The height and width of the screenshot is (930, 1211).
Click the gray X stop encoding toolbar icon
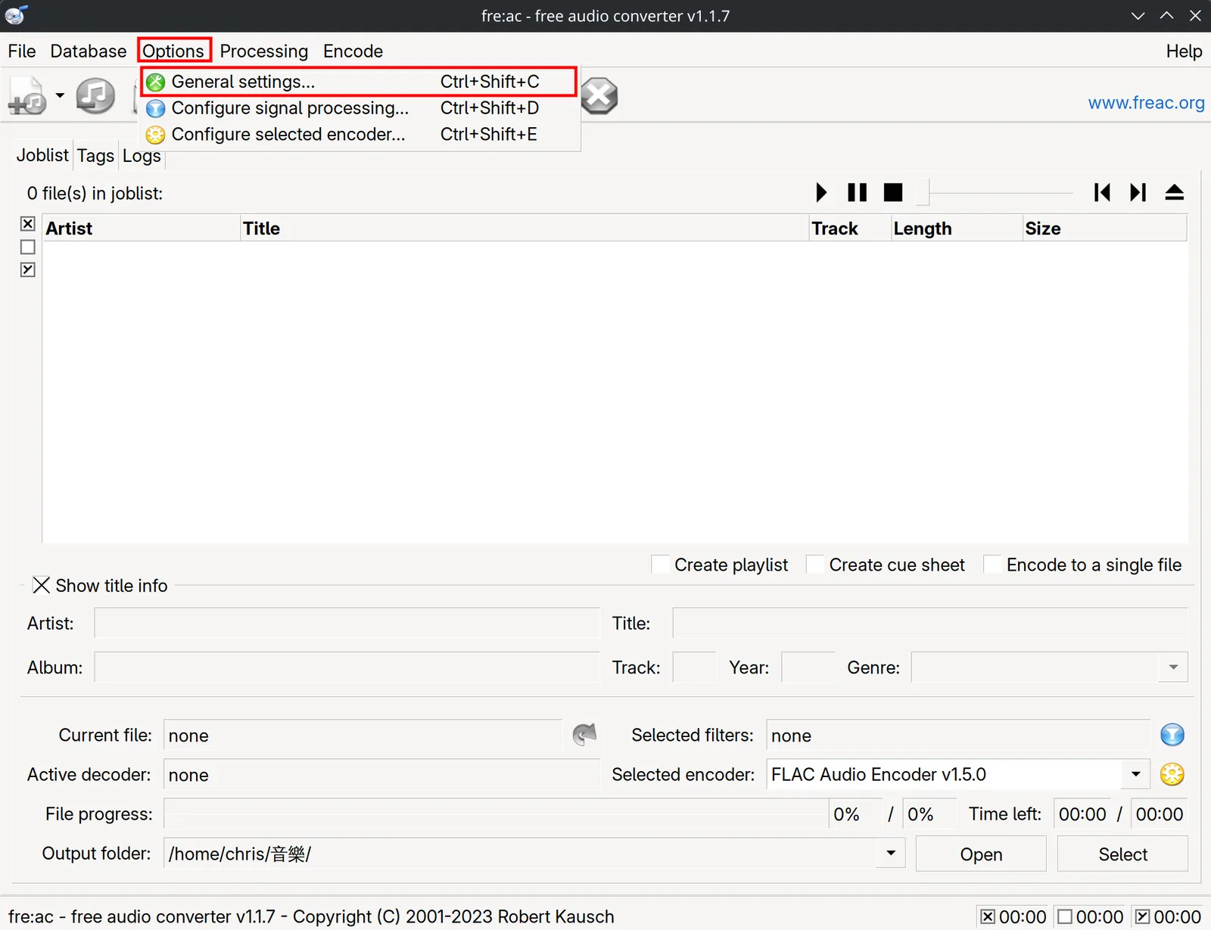[599, 96]
